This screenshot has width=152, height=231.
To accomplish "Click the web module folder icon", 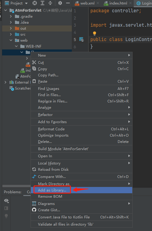I will coord(17,40).
